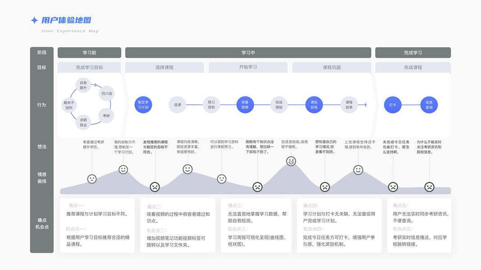Click the 预习资料 node

coord(211,105)
